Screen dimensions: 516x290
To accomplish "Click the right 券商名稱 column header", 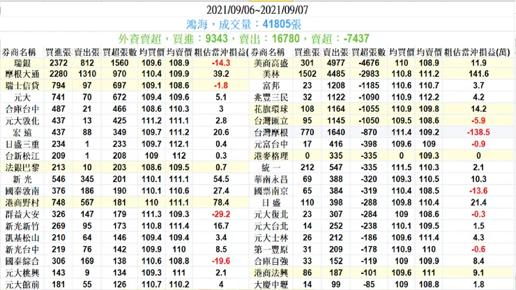I will (x=268, y=52).
